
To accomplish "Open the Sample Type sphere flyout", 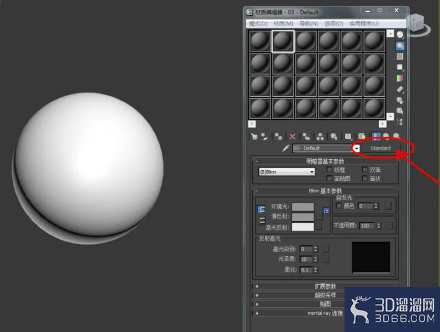I will point(400,34).
